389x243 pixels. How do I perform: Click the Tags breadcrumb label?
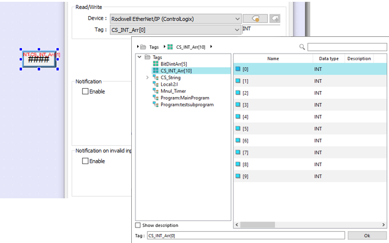154,47
